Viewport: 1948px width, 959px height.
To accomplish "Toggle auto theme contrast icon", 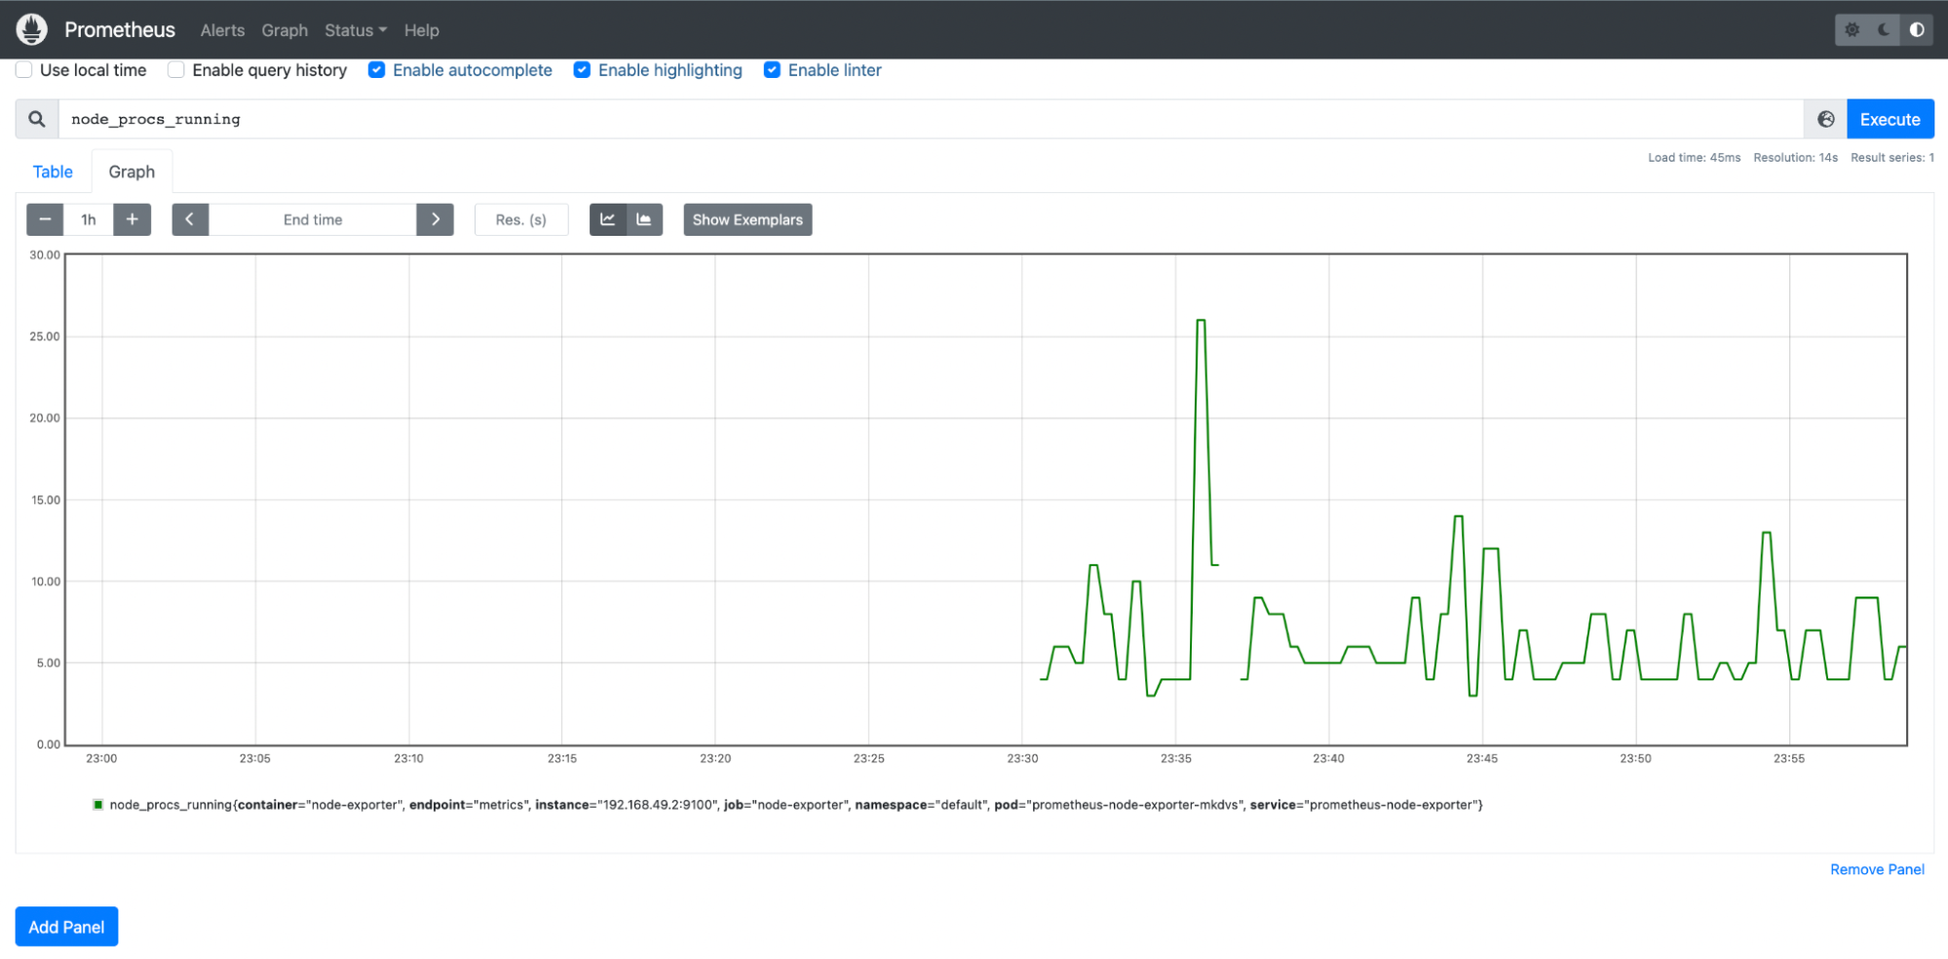I will click(1916, 29).
